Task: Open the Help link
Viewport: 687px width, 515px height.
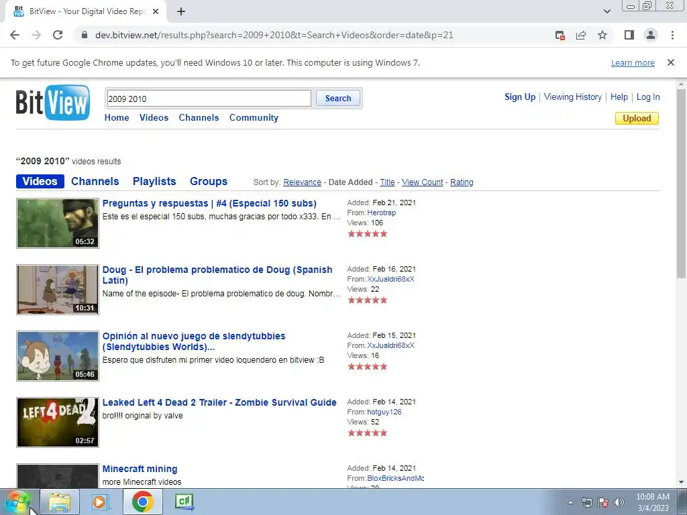Action: pos(619,97)
